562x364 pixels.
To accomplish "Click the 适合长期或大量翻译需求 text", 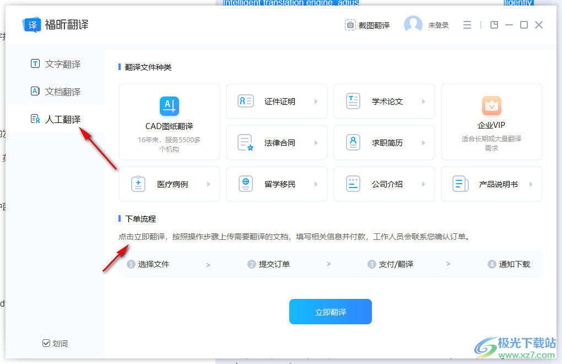I will click(491, 143).
